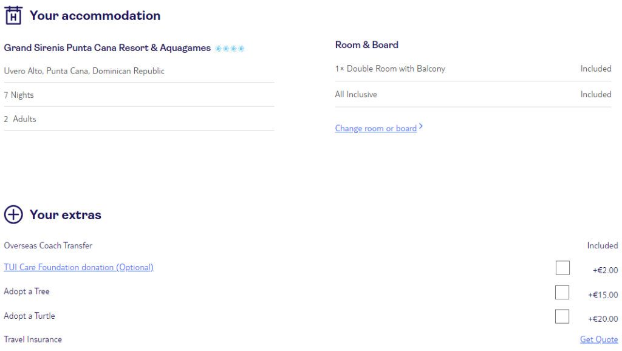Tick the TUI Care Foundation donation checkbox
Screen dimensions: 622x351
pos(562,268)
